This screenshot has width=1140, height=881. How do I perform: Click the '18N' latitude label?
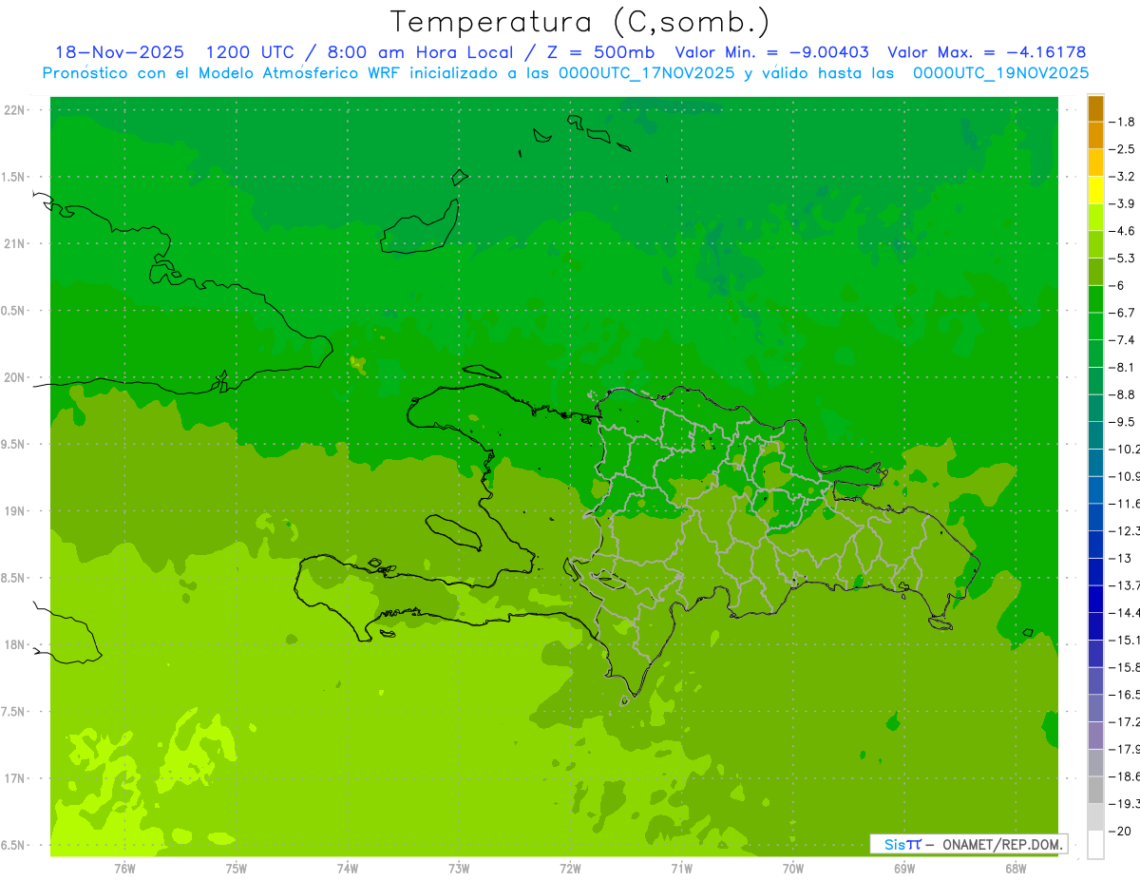[x=15, y=644]
